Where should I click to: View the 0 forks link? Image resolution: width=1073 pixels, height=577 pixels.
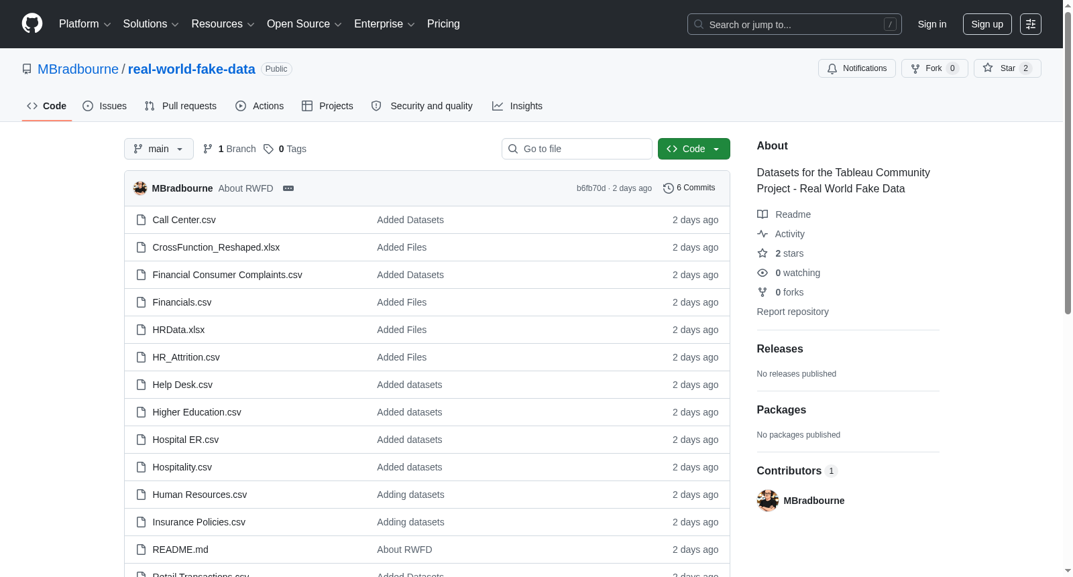pyautogui.click(x=781, y=292)
